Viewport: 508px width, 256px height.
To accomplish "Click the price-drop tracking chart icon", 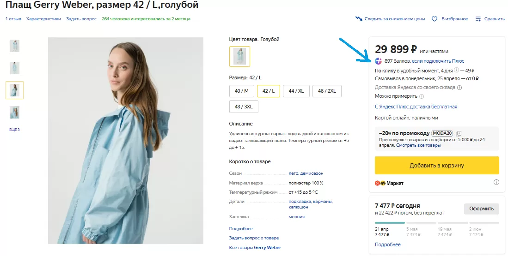I will (x=359, y=19).
